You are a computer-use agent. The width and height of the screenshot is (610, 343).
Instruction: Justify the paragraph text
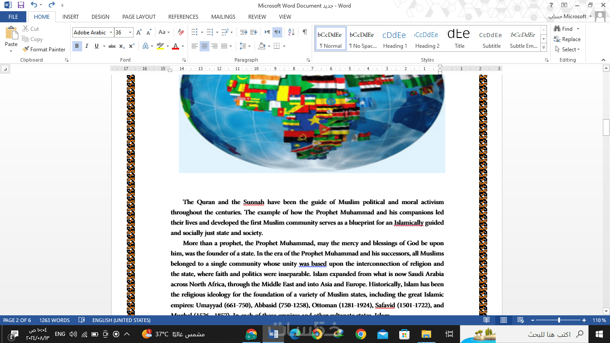click(224, 46)
